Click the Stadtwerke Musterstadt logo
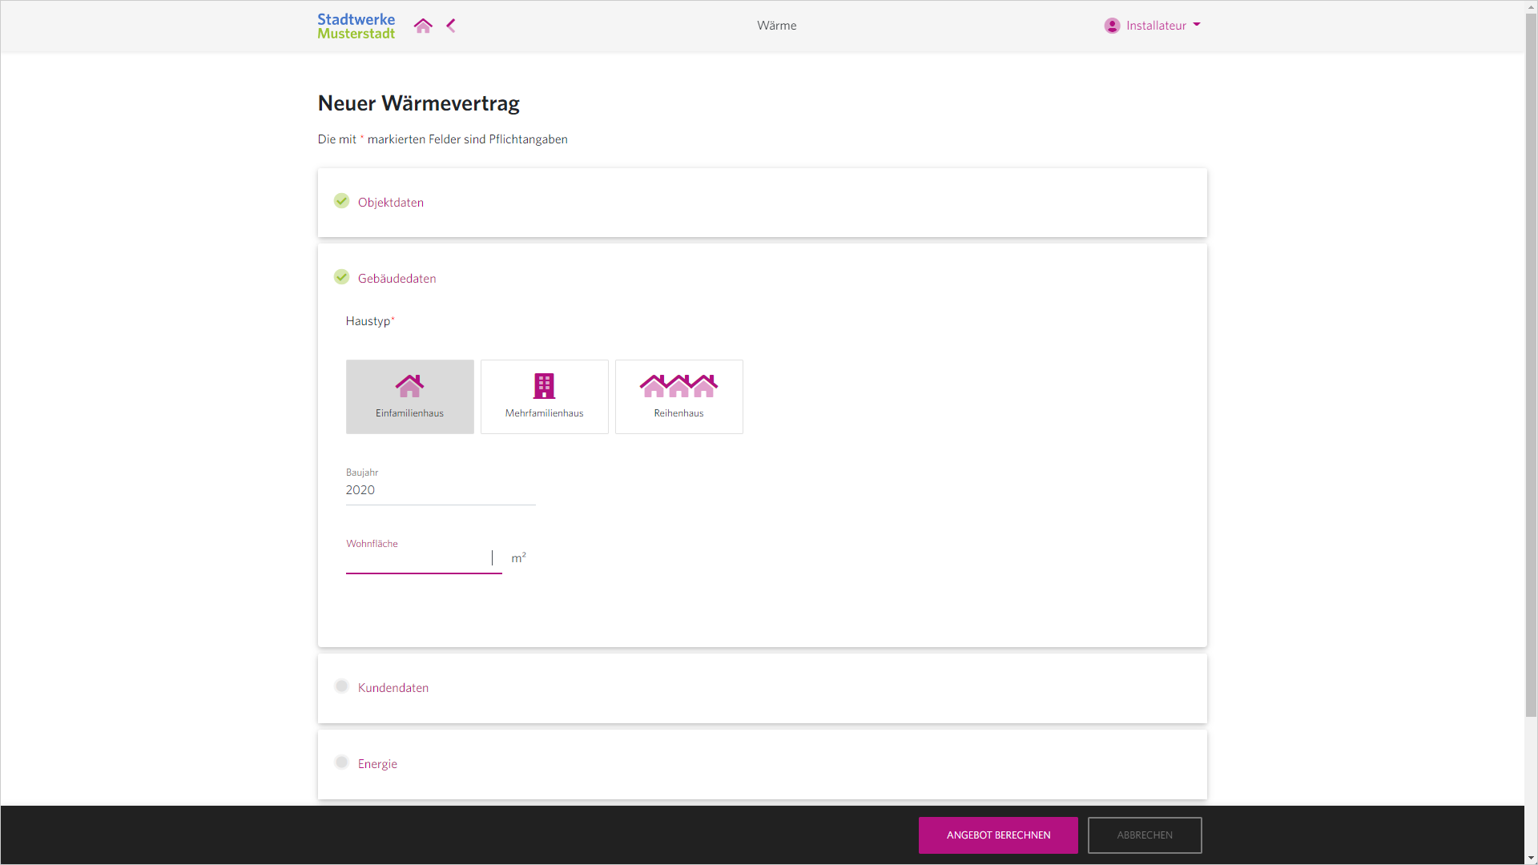 click(x=356, y=26)
